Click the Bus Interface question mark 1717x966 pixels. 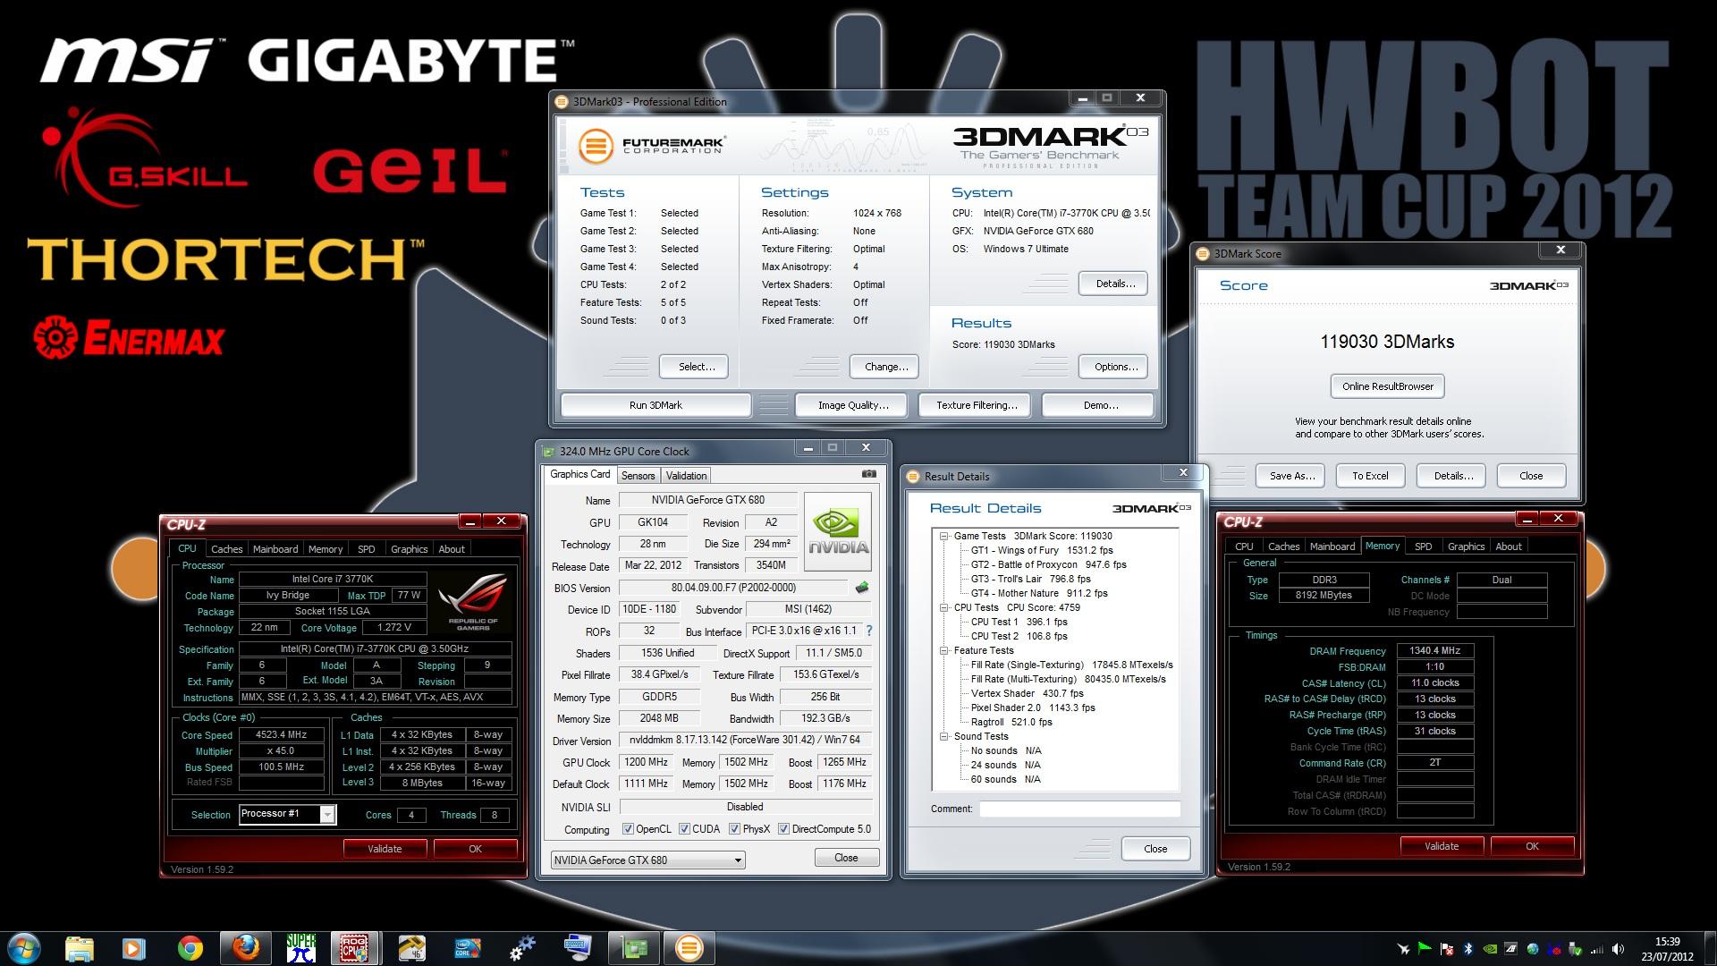[868, 631]
